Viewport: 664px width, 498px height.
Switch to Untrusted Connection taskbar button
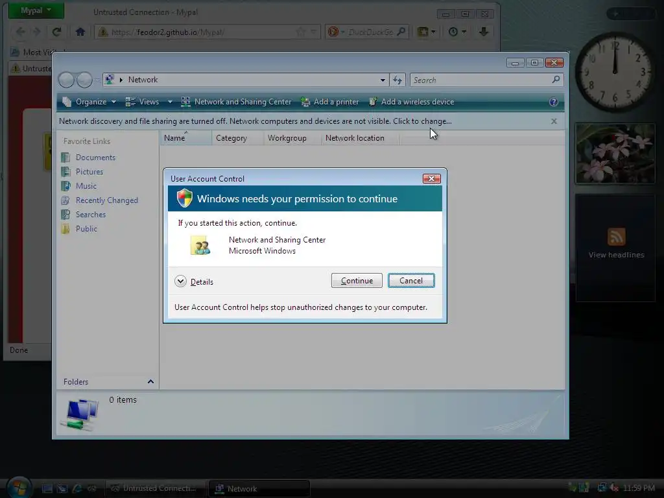coord(155,488)
